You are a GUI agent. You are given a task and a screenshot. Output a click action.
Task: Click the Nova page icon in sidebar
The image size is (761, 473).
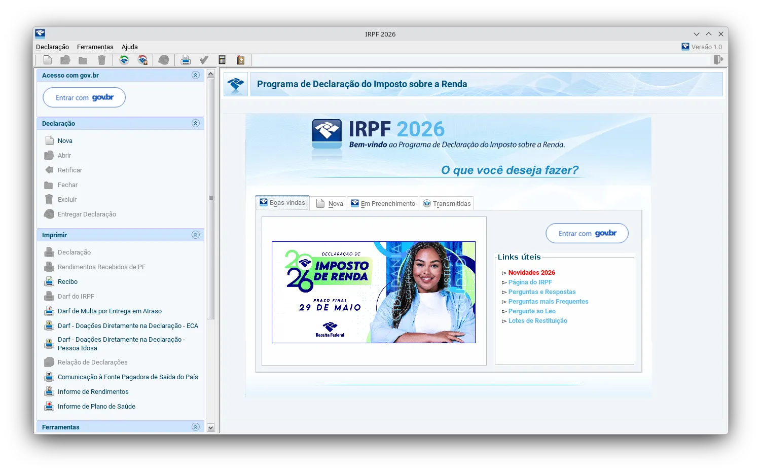tap(49, 140)
